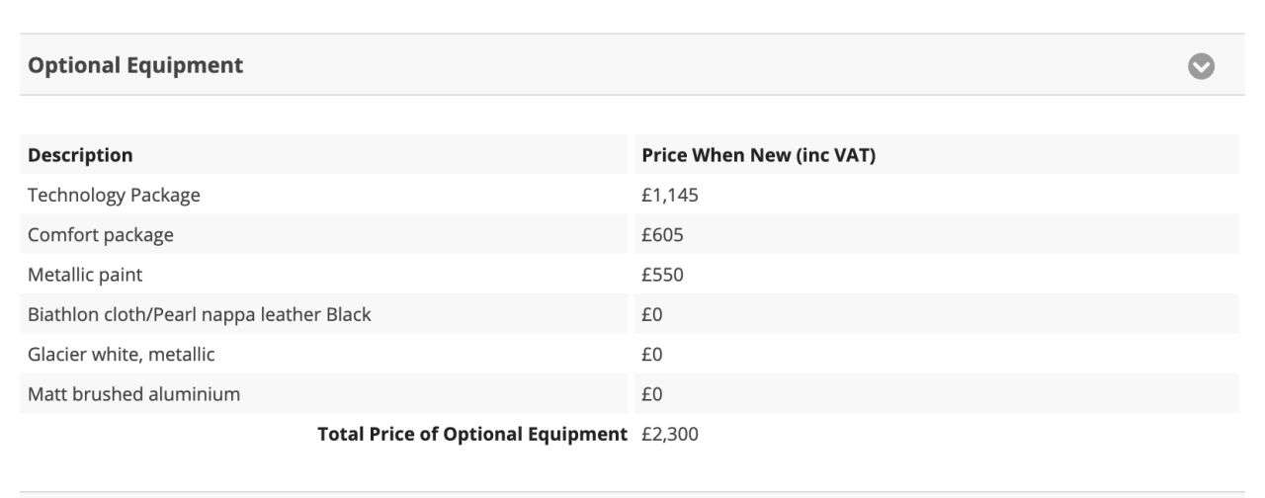Collapse the Optional Equipment section chevron
The height and width of the screenshot is (498, 1265).
click(x=1201, y=66)
